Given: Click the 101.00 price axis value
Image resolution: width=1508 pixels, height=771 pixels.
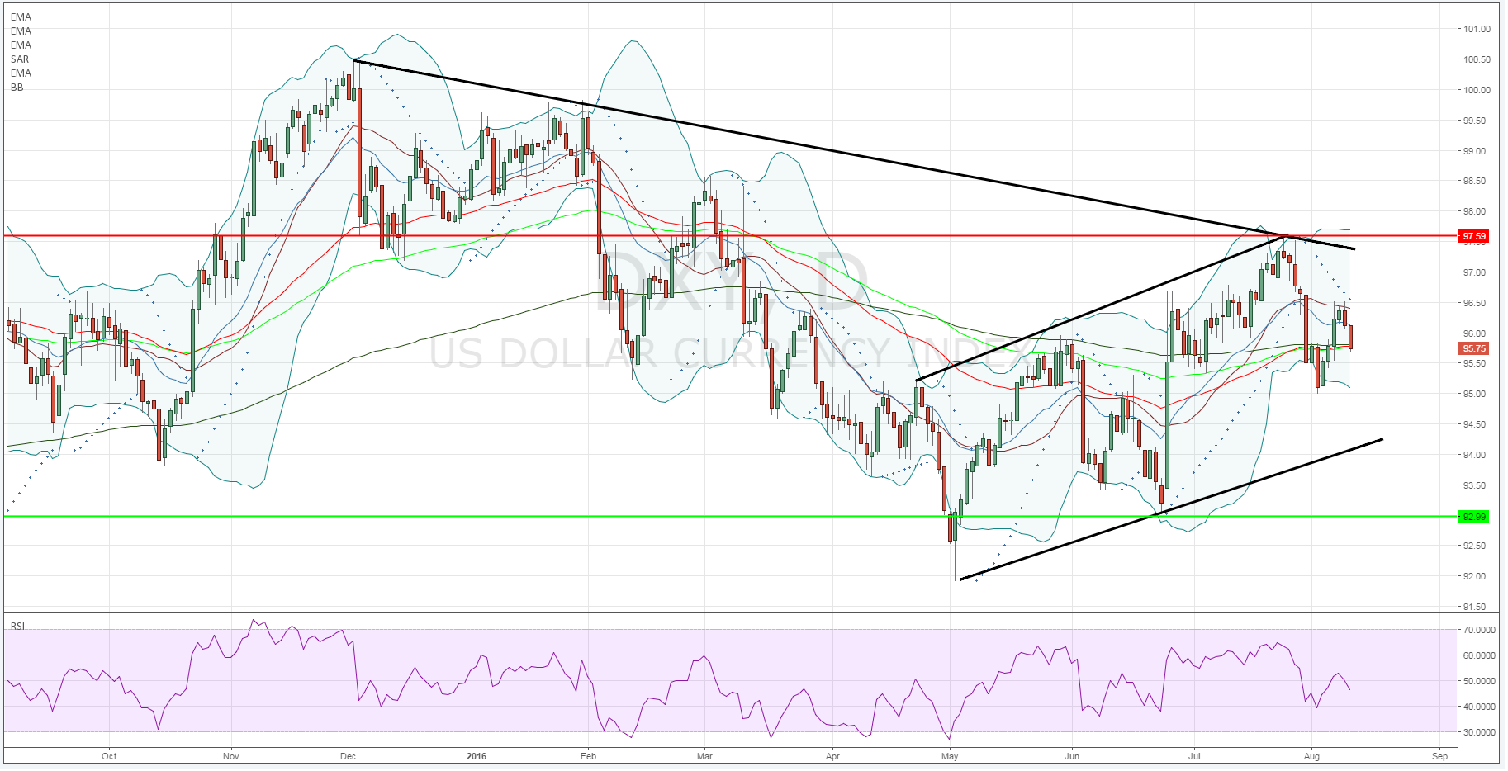Looking at the screenshot, I should click(1477, 29).
